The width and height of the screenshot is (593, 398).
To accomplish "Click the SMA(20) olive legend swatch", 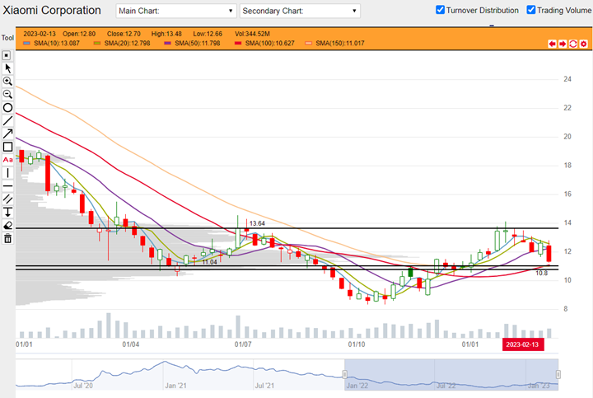I will pyautogui.click(x=97, y=43).
